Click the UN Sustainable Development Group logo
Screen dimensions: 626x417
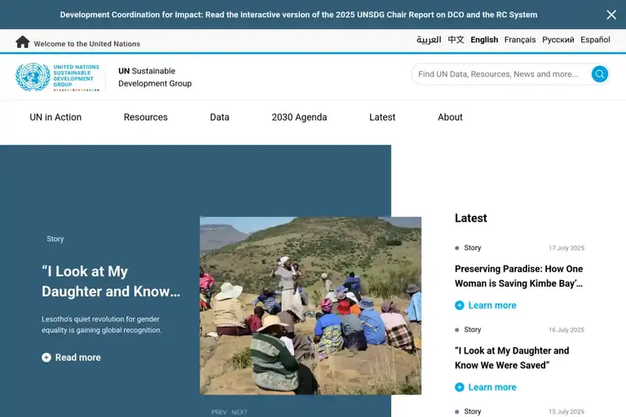pyautogui.click(x=58, y=77)
